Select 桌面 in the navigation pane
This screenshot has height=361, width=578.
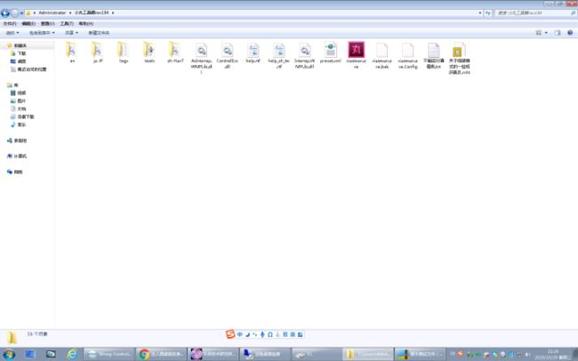tap(21, 61)
